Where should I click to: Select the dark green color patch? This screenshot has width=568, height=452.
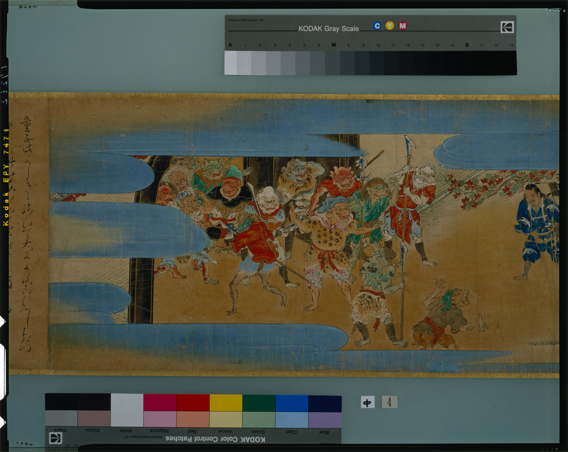(259, 403)
